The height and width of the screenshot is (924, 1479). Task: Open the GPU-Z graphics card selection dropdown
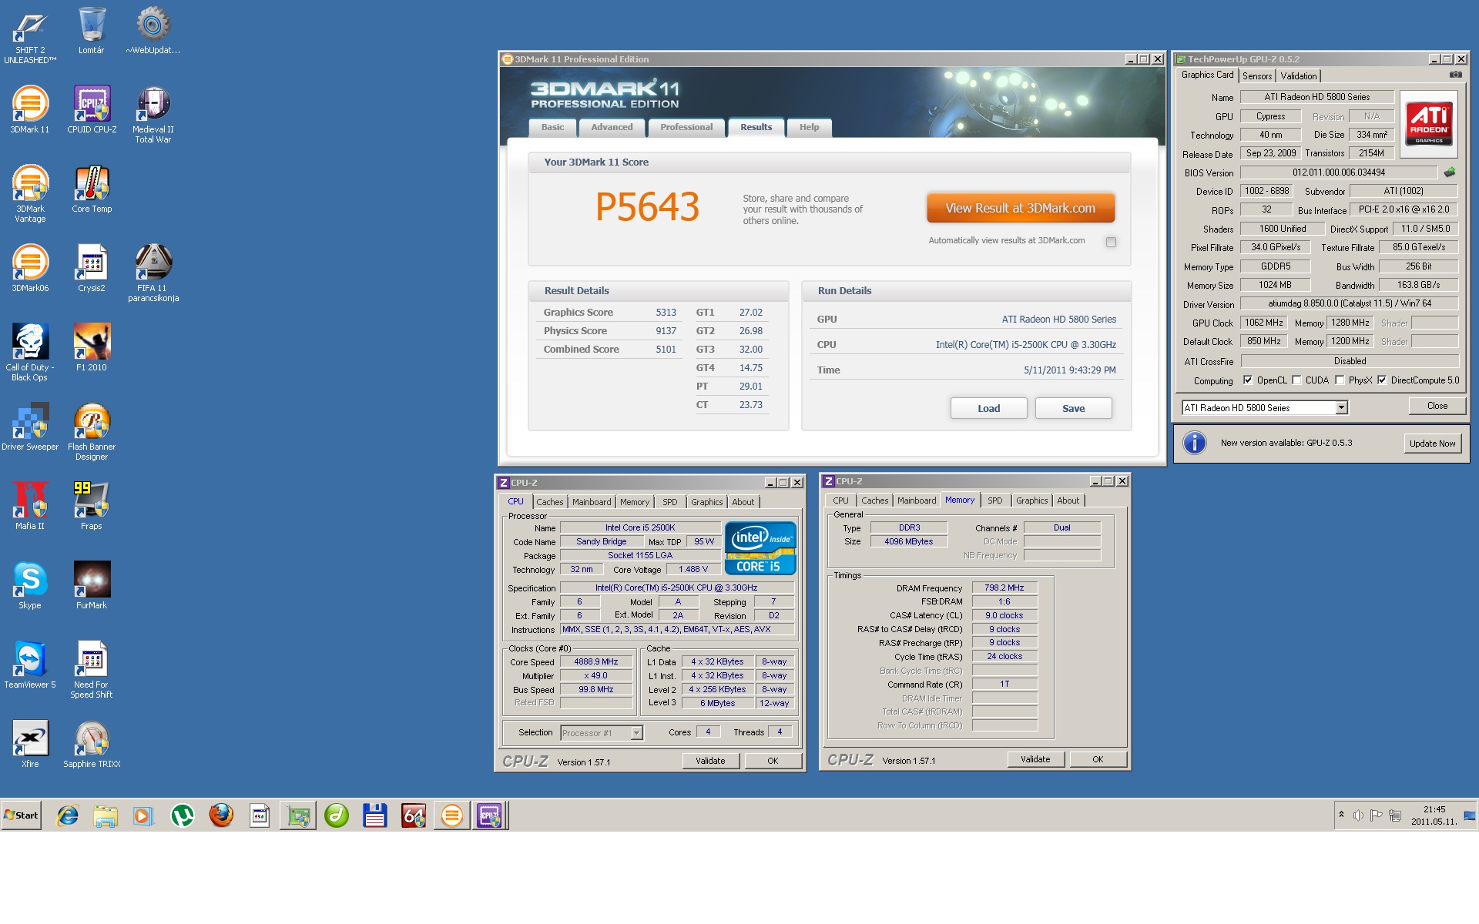[1341, 407]
